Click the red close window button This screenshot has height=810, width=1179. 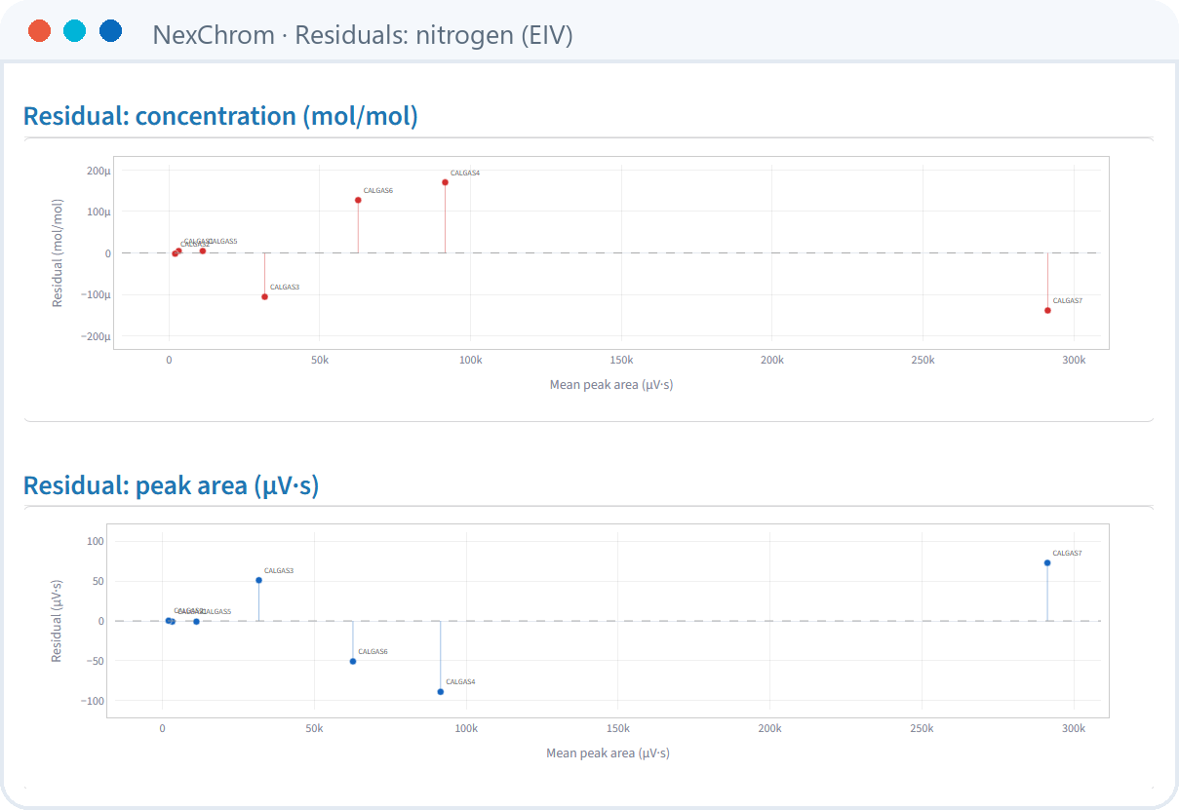(40, 31)
